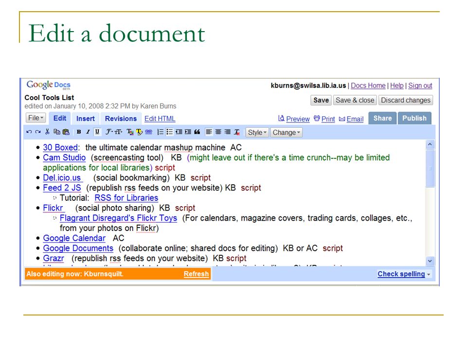
Task: Refresh the collaborative editing notice
Action: pyautogui.click(x=196, y=274)
